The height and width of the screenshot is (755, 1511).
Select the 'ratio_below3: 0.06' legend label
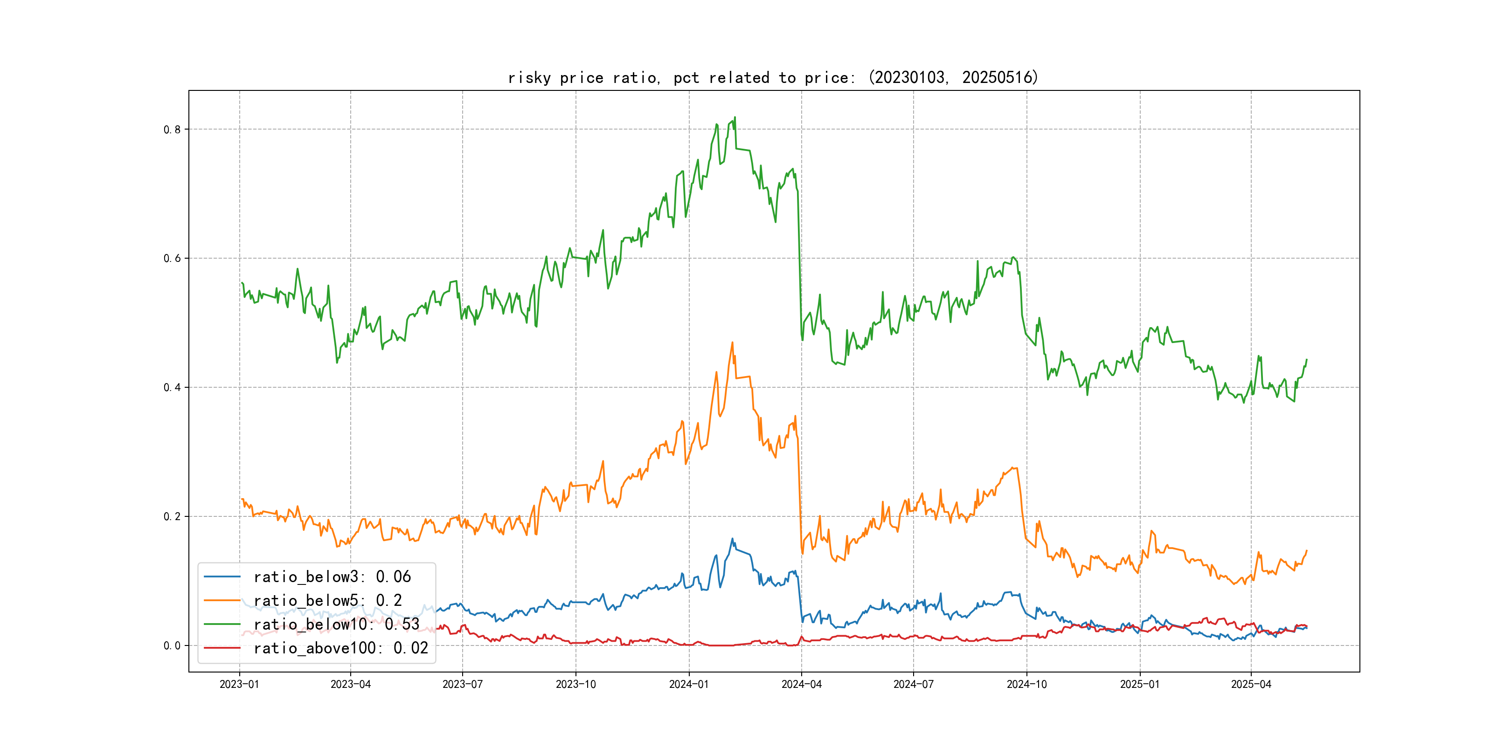tap(332, 577)
